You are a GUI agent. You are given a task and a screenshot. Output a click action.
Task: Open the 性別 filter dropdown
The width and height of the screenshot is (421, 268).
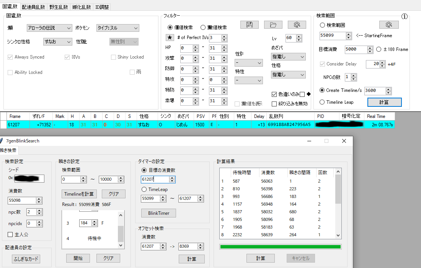[x=249, y=63]
